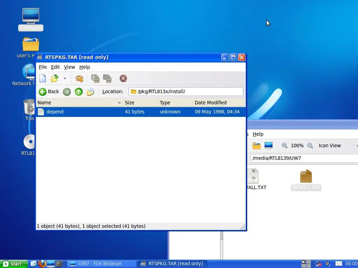Go up one level with green arrow
The image size is (358, 268).
(79, 92)
